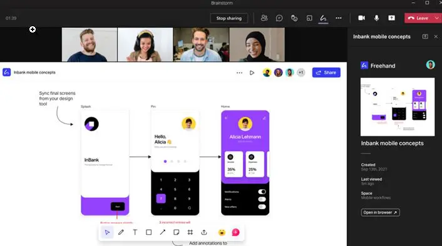Open more actions ellipsis in meeting bar
Image resolution: width=442 pixels, height=246 pixels.
click(339, 18)
